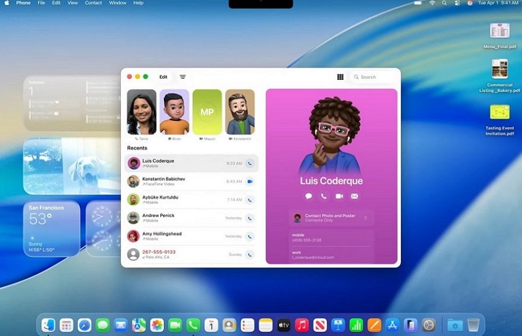The height and width of the screenshot is (336, 522).
Task: Open Maps in the Dock
Action: (x=139, y=325)
